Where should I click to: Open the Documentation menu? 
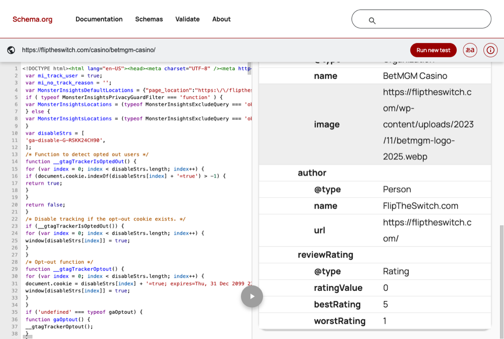click(x=99, y=19)
